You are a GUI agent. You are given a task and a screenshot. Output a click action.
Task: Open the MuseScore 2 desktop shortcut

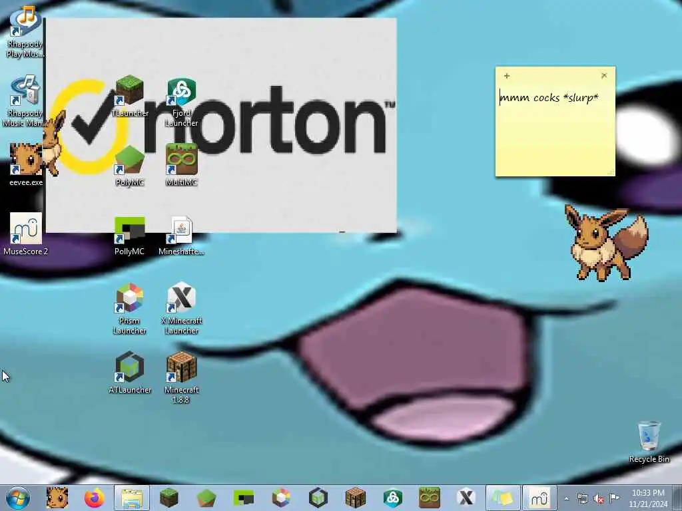(26, 234)
